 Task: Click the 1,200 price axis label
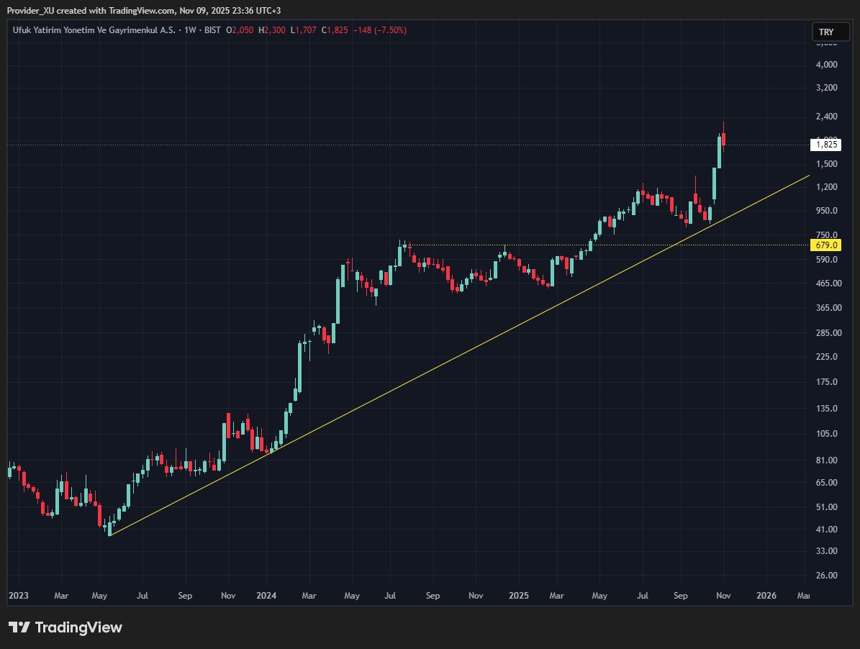tap(827, 187)
